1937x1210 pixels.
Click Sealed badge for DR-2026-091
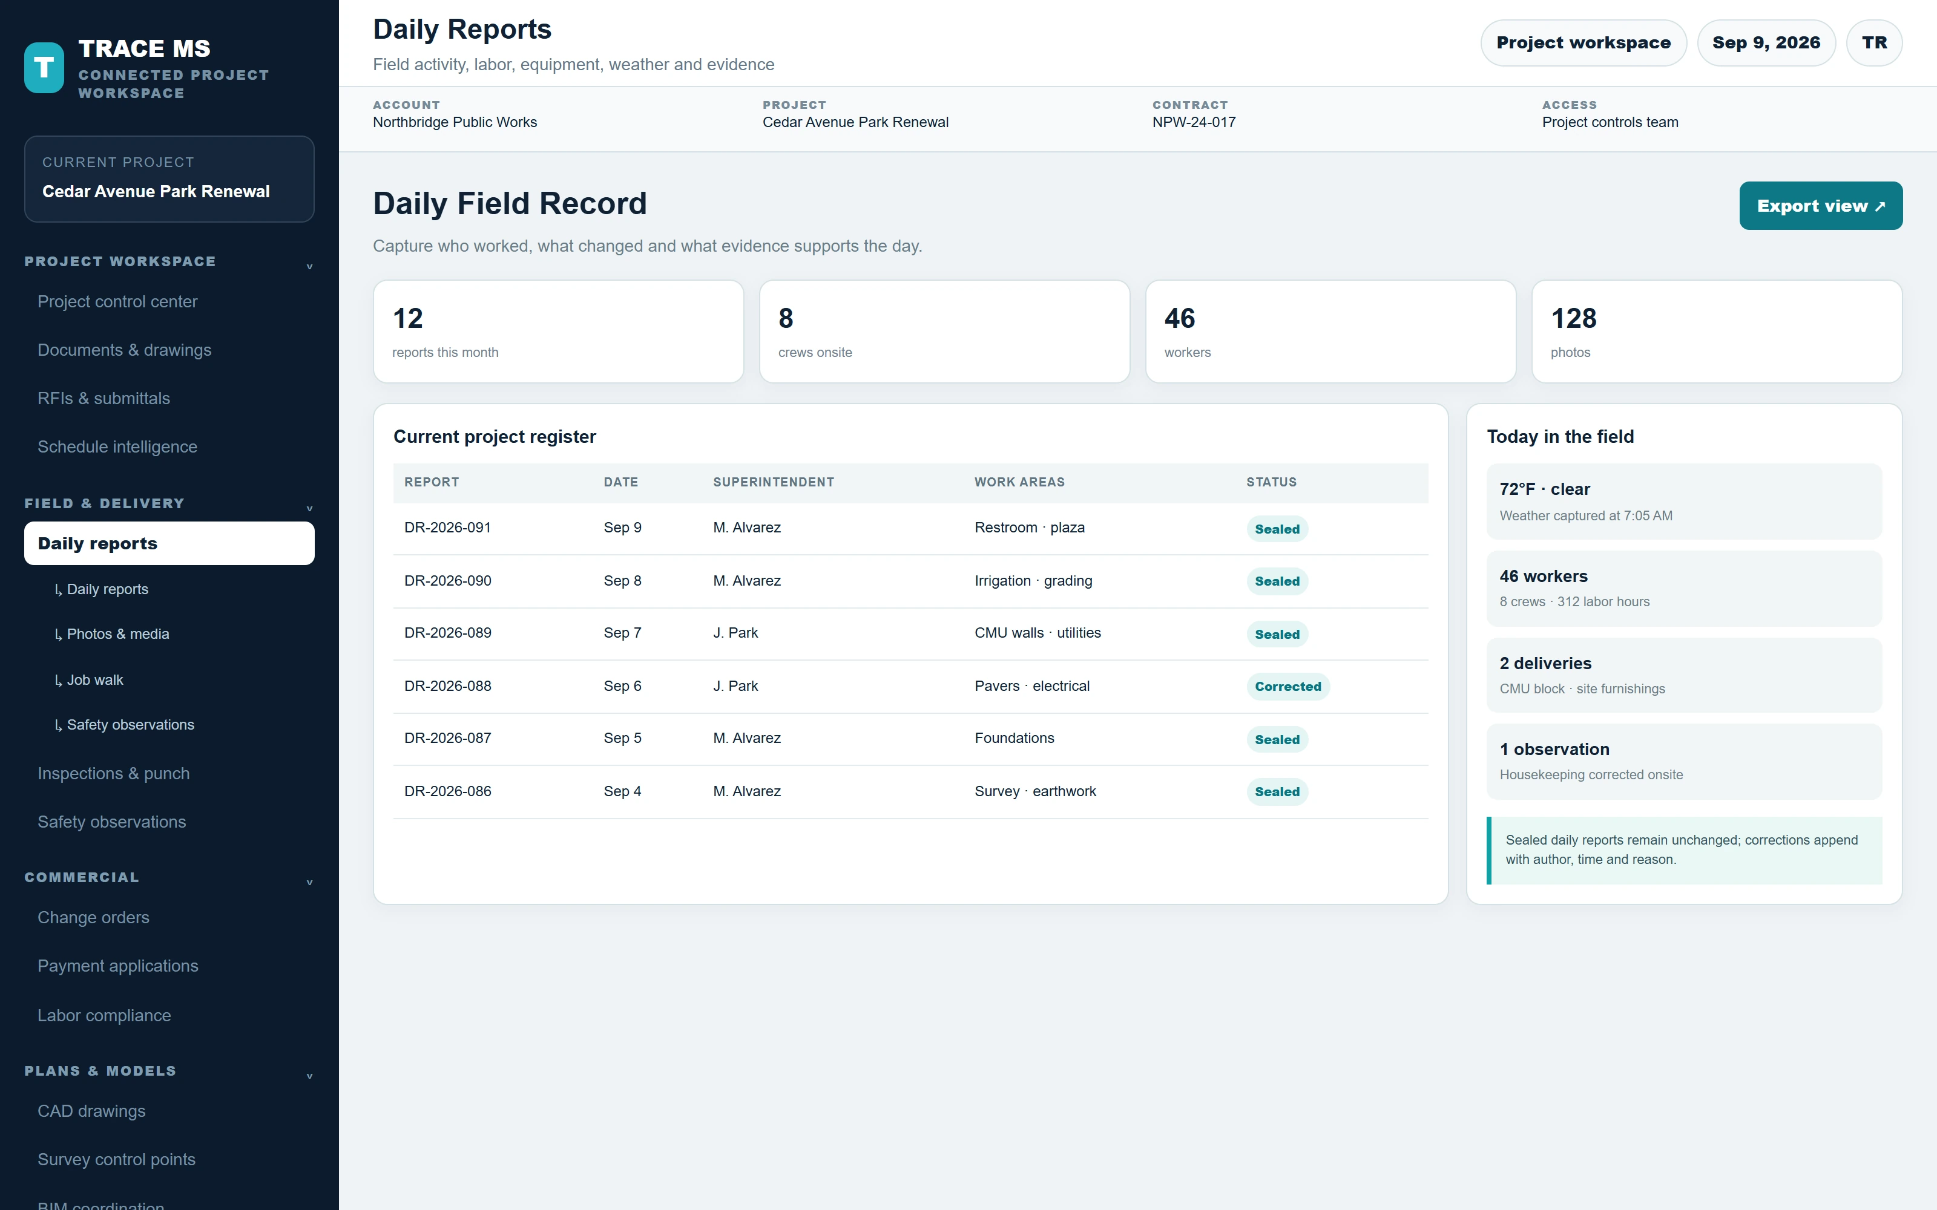1277,529
